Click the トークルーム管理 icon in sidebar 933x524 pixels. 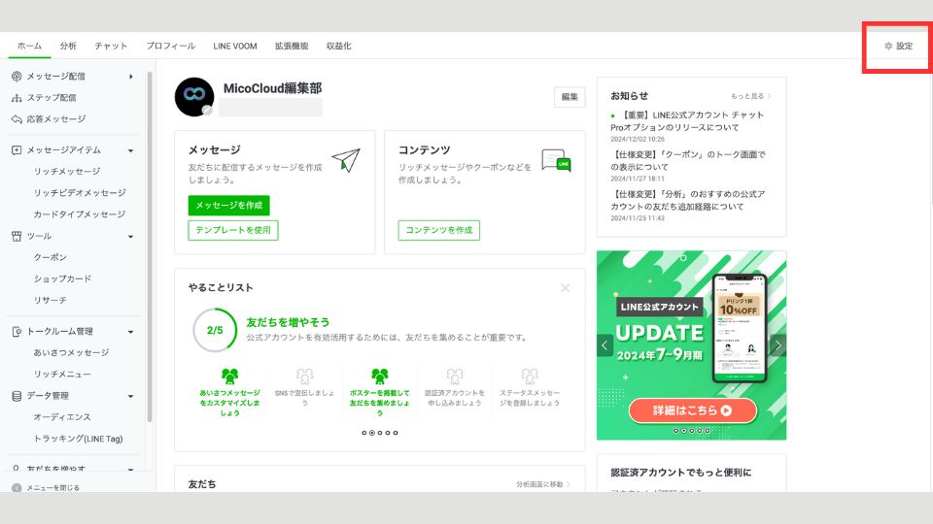[x=17, y=331]
